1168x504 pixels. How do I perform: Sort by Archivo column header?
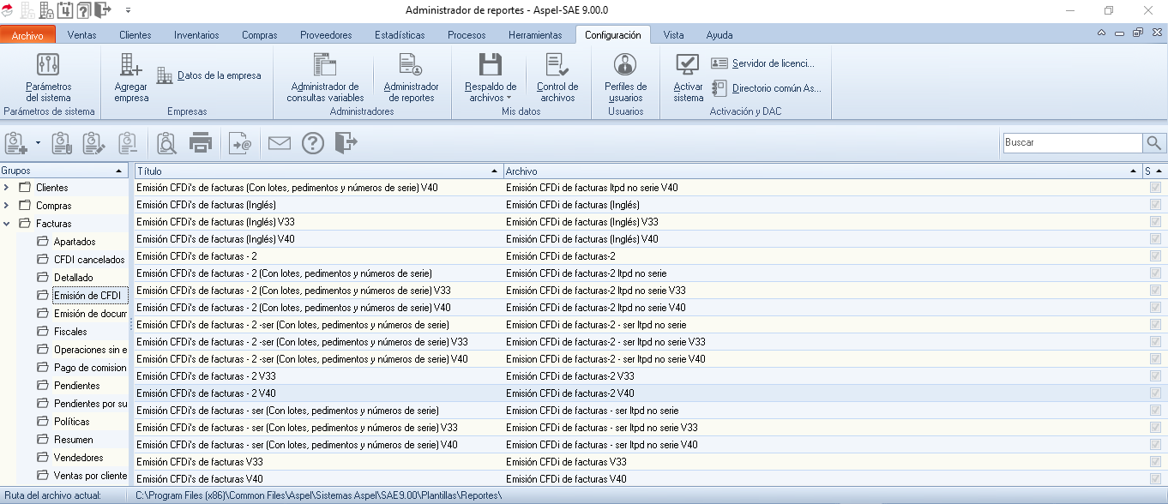click(x=822, y=171)
